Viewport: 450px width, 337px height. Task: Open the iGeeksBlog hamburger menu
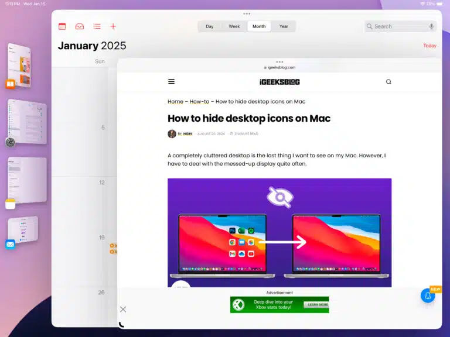pyautogui.click(x=171, y=82)
